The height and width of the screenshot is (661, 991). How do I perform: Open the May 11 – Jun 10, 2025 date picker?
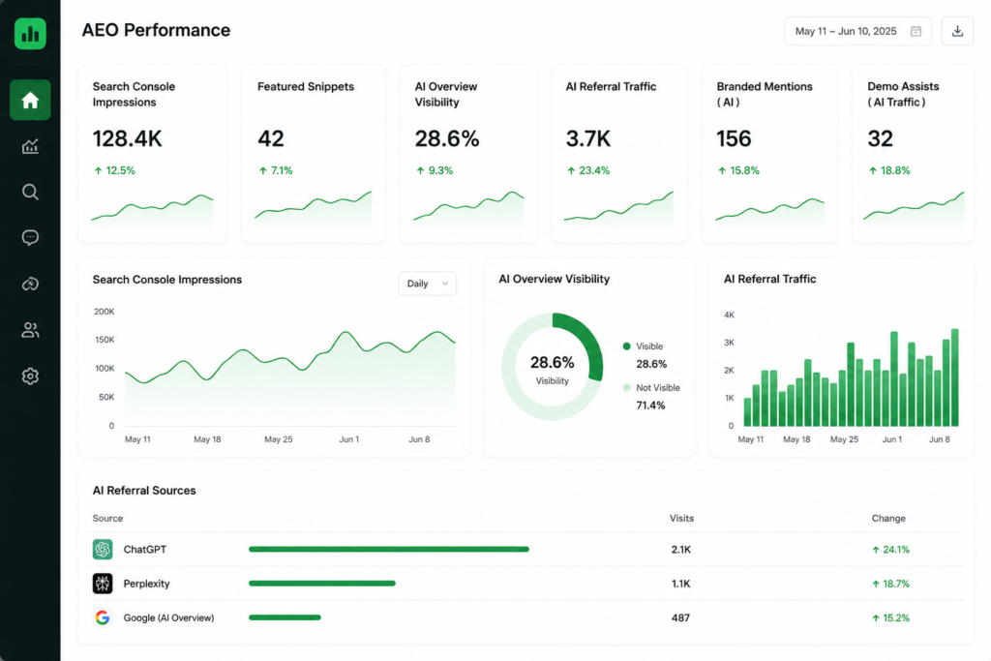tap(857, 31)
